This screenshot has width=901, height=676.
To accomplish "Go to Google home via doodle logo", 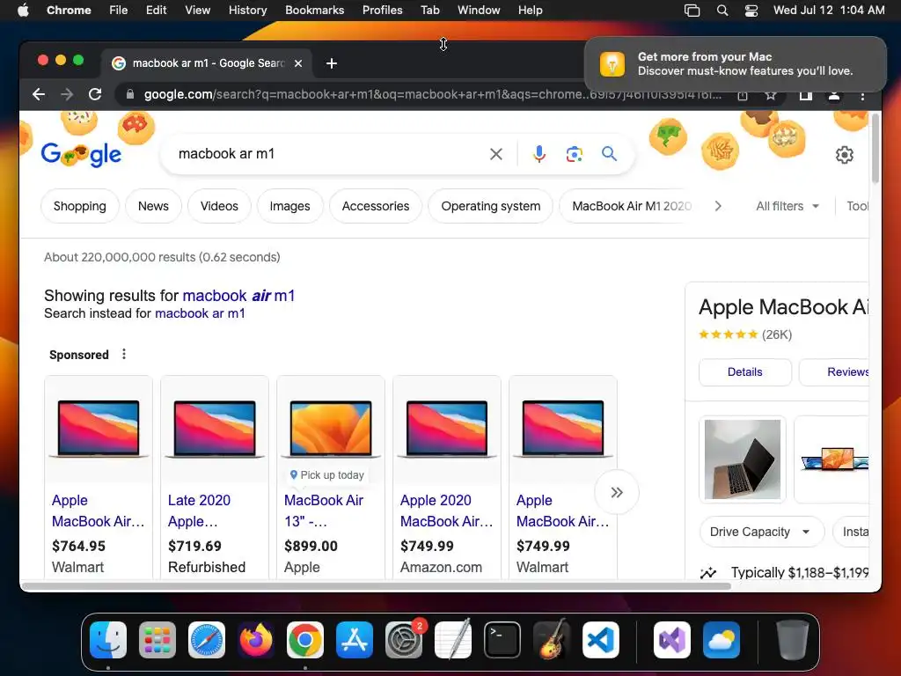I will (x=81, y=154).
